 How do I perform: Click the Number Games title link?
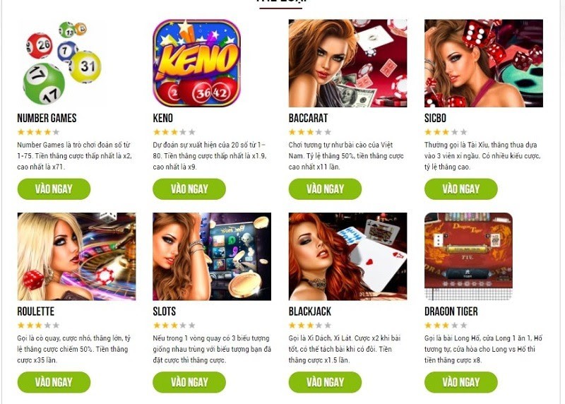click(47, 118)
